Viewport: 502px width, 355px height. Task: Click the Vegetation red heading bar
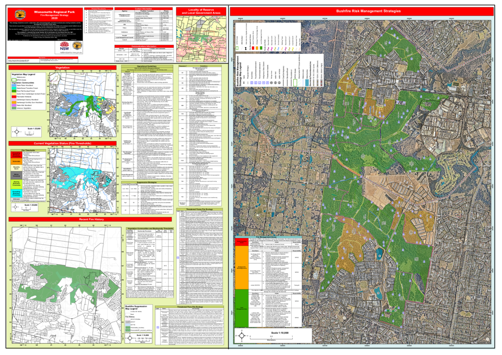coord(62,68)
